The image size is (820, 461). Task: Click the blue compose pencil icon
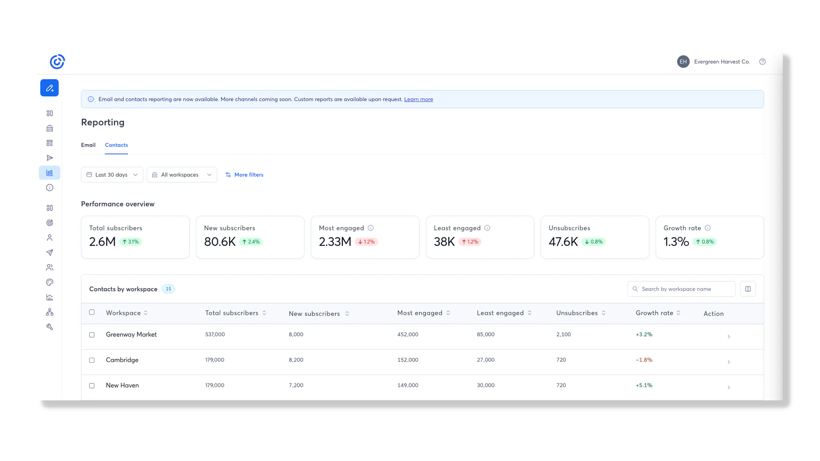click(x=50, y=88)
